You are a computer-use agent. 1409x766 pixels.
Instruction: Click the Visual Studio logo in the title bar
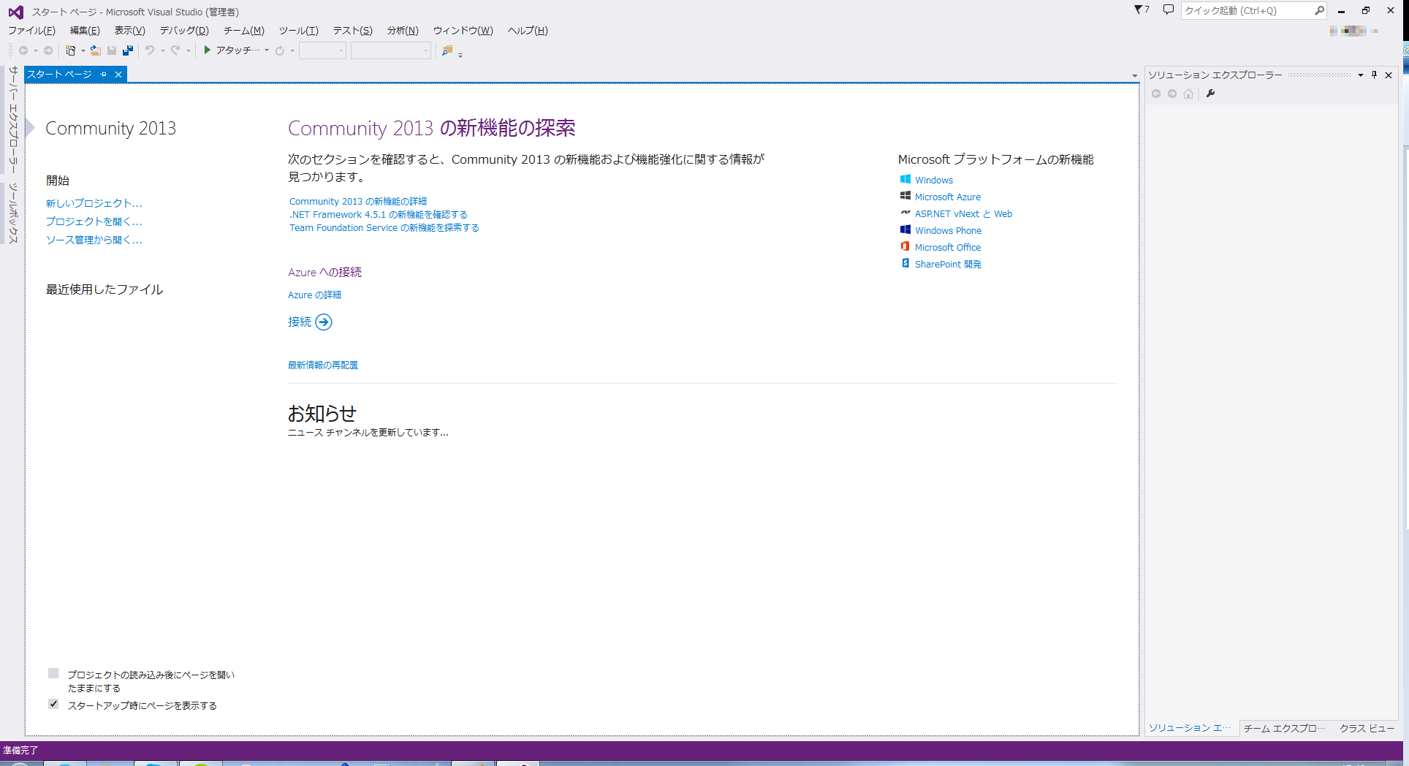click(x=15, y=12)
